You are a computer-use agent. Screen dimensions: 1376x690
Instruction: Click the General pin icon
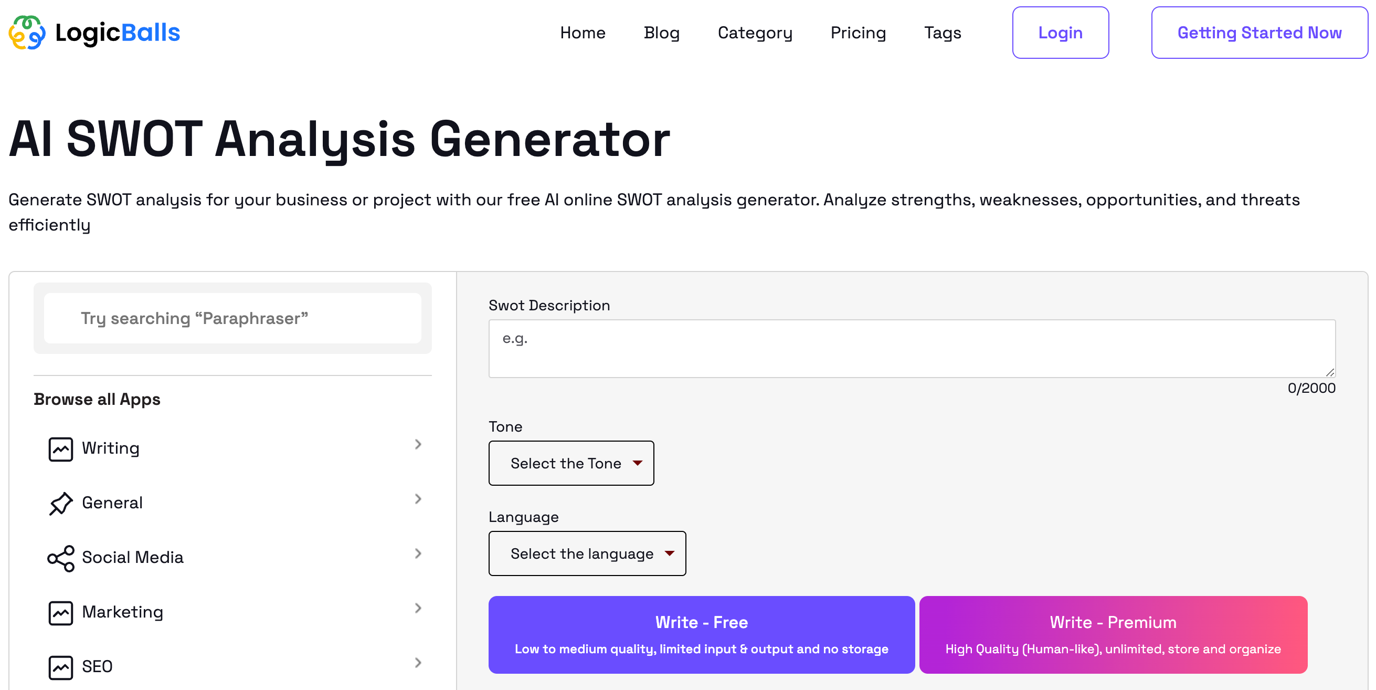click(61, 504)
